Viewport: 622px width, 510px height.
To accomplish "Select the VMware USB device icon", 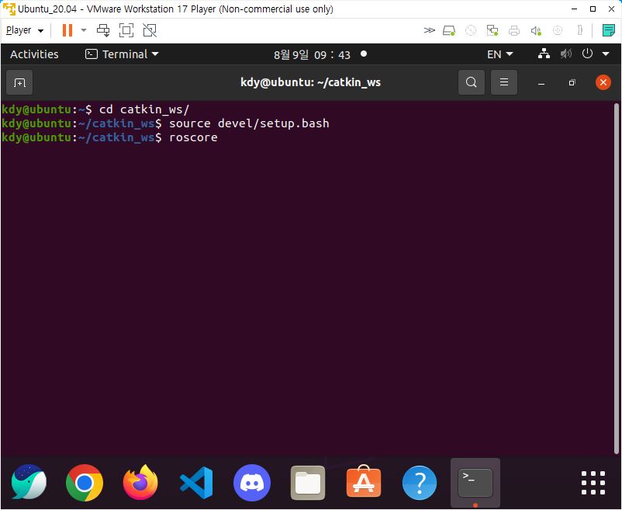I will pyautogui.click(x=558, y=30).
